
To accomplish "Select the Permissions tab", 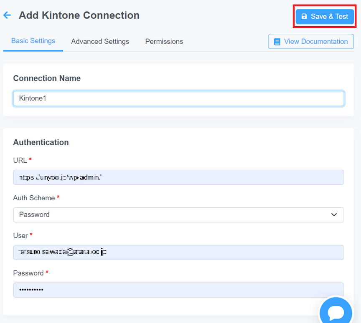I will (x=164, y=41).
